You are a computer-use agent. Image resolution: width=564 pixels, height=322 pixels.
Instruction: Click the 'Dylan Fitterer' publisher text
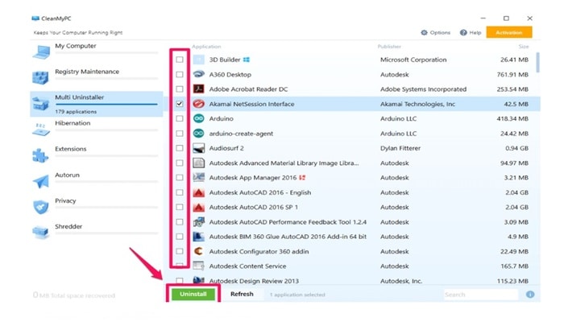(400, 148)
